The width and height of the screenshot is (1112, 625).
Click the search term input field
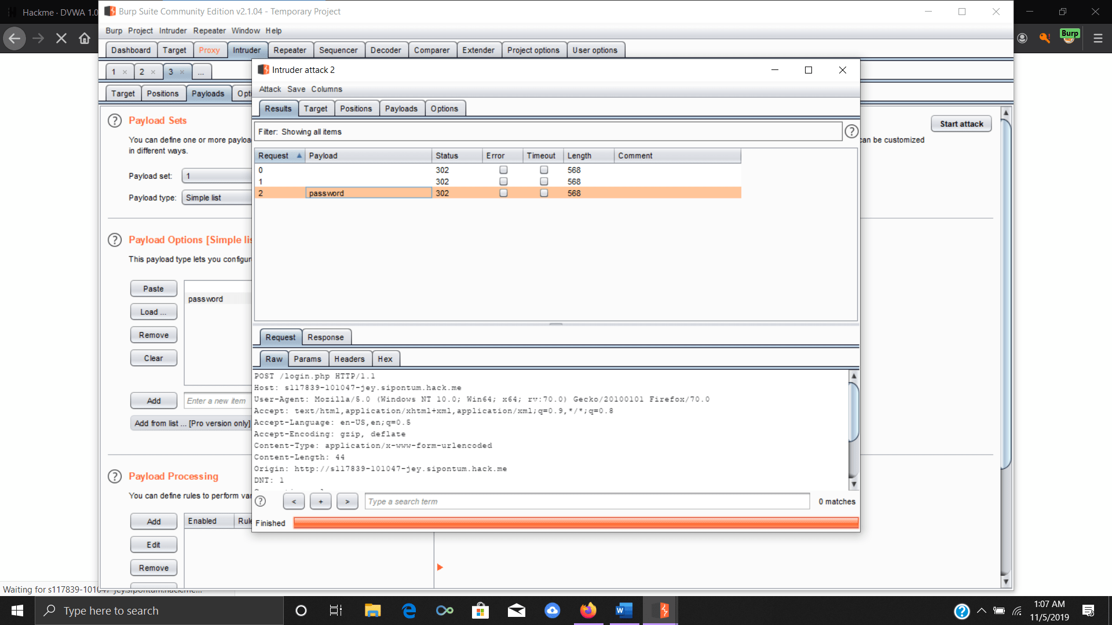pos(587,502)
